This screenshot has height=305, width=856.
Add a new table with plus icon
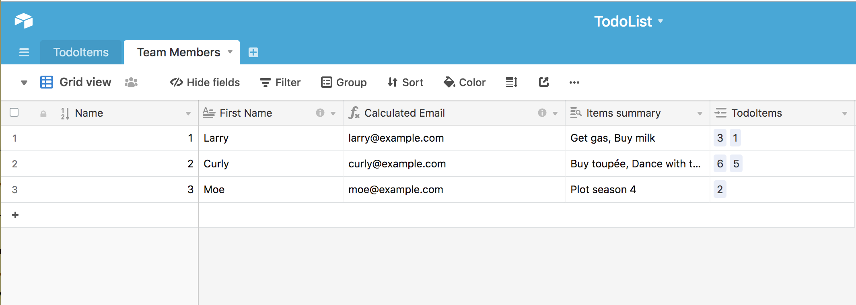(x=253, y=52)
